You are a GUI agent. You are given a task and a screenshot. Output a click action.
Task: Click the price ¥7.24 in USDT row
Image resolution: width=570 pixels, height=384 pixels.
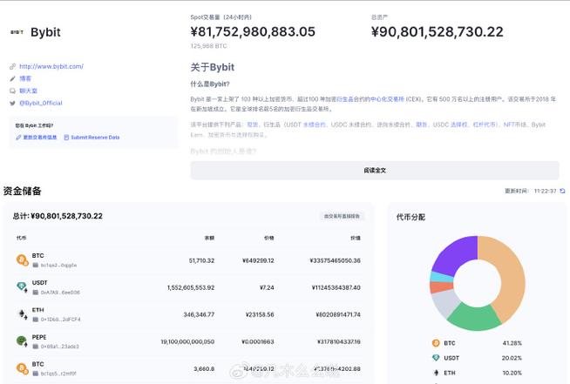pos(267,287)
